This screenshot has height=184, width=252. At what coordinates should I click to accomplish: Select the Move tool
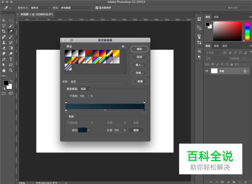click(x=3, y=20)
